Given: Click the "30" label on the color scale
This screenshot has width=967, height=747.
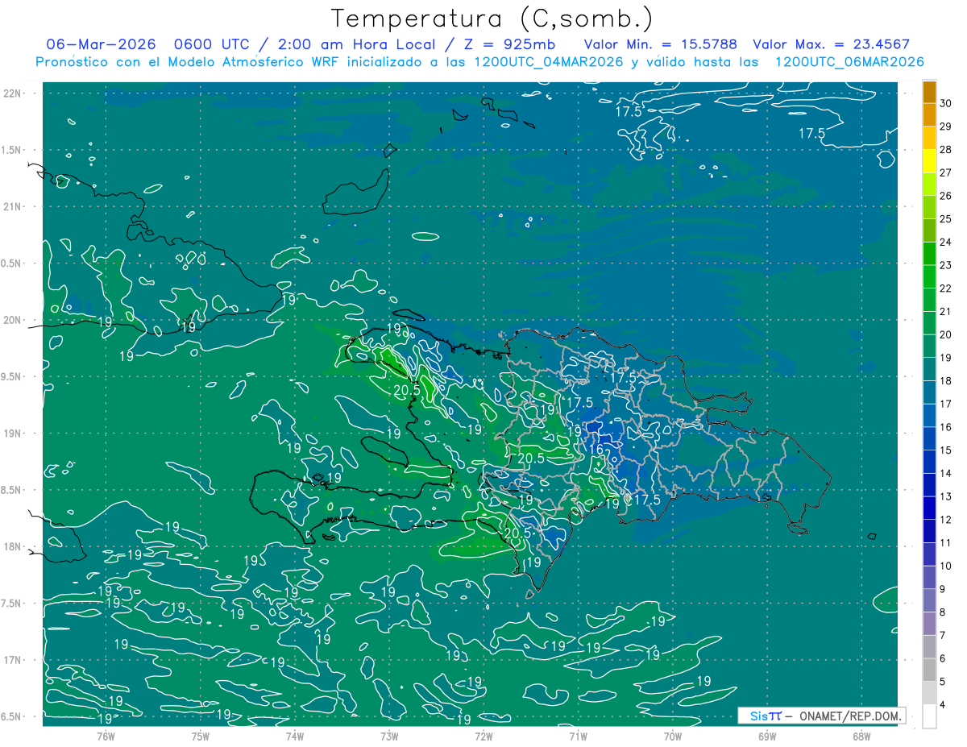Looking at the screenshot, I should pos(946,103).
